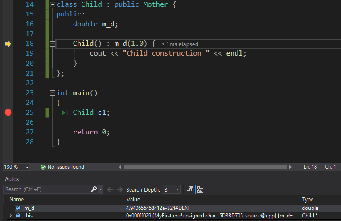Collapse the Child() constructor block
The width and height of the screenshot is (341, 221).
pyautogui.click(x=53, y=44)
